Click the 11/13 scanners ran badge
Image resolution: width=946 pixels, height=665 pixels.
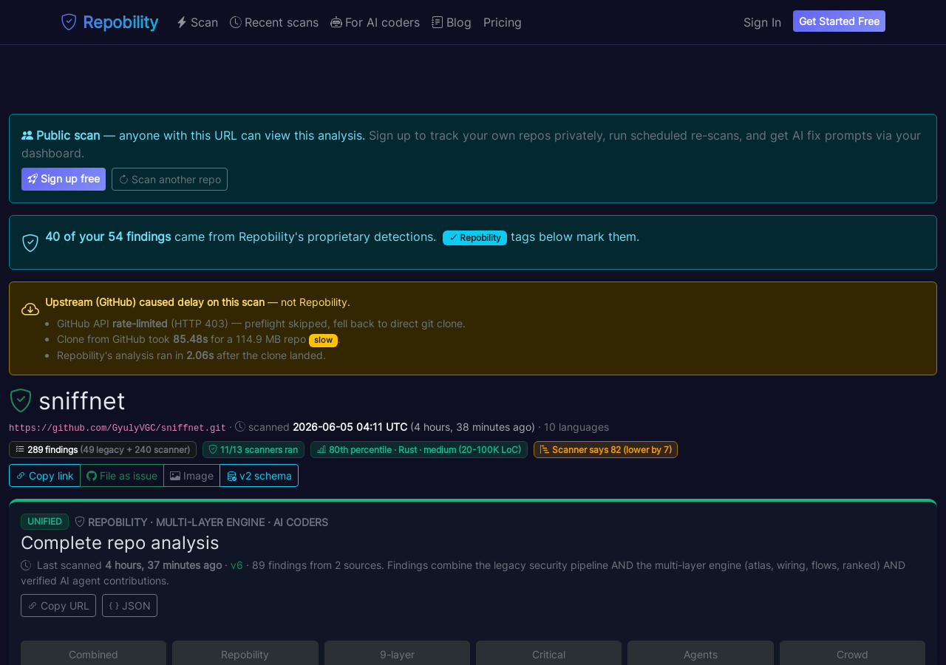253,449
